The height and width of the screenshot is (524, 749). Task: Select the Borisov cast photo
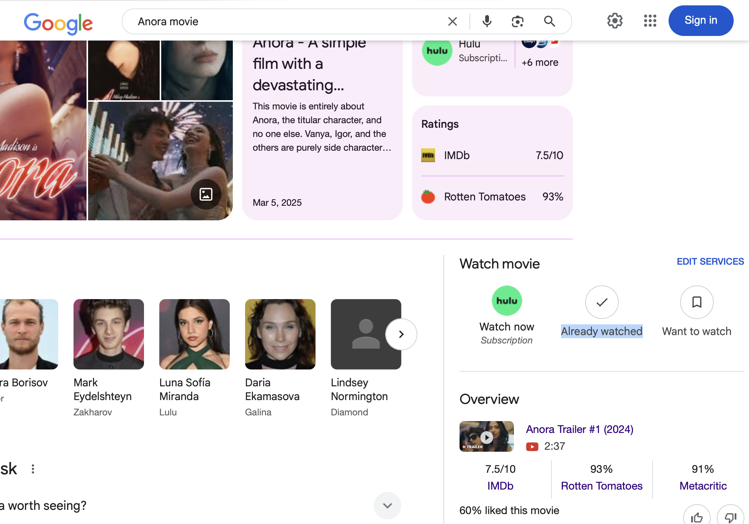click(29, 334)
